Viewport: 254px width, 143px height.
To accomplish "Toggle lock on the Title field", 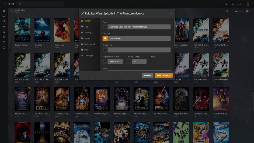I will click(x=105, y=27).
